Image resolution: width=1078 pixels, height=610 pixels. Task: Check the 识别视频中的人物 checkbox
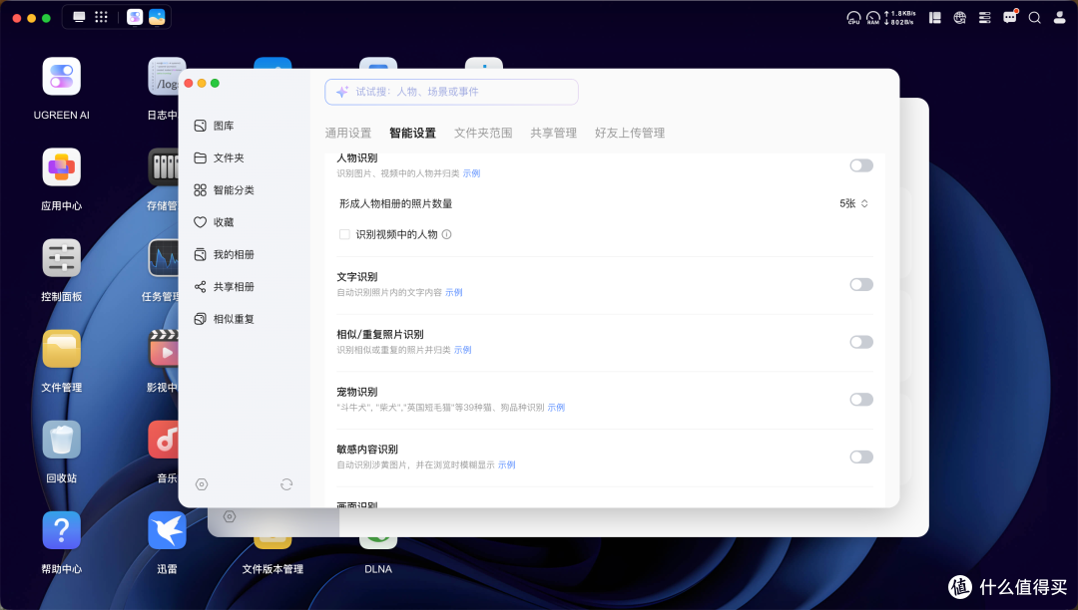(x=344, y=234)
